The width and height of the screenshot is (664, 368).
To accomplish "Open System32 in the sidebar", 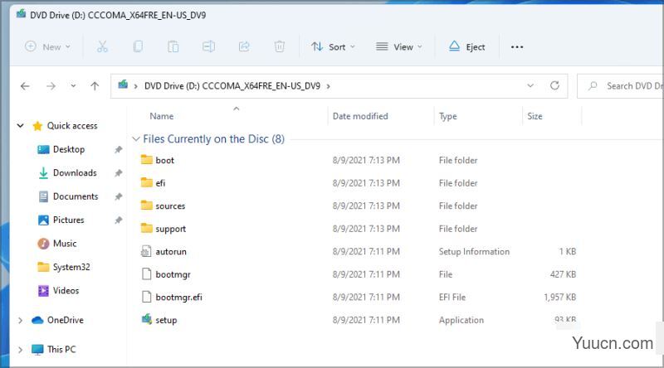I will pos(71,267).
